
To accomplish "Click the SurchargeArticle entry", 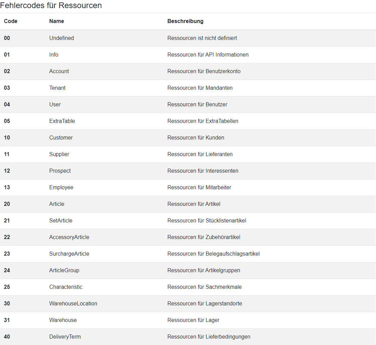I will click(x=69, y=254).
